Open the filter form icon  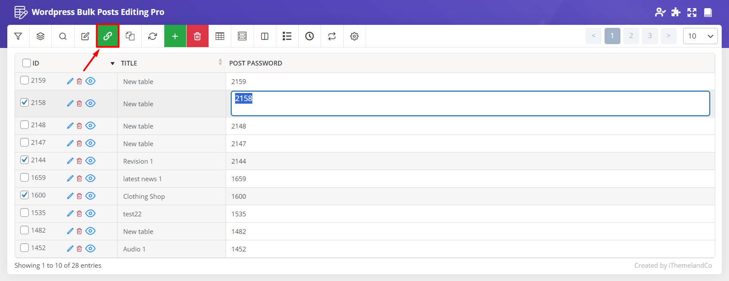pos(18,36)
